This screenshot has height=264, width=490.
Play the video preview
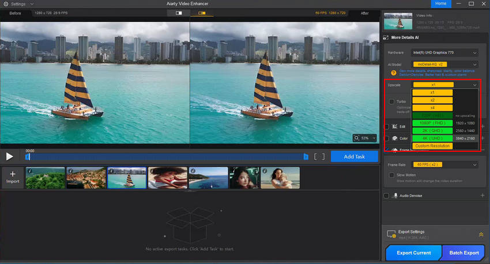coord(9,156)
